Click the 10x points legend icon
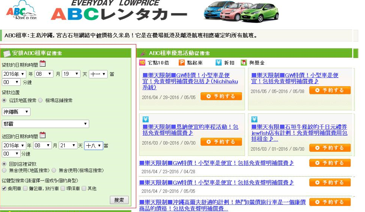This screenshot has width=365, height=212. (142, 63)
